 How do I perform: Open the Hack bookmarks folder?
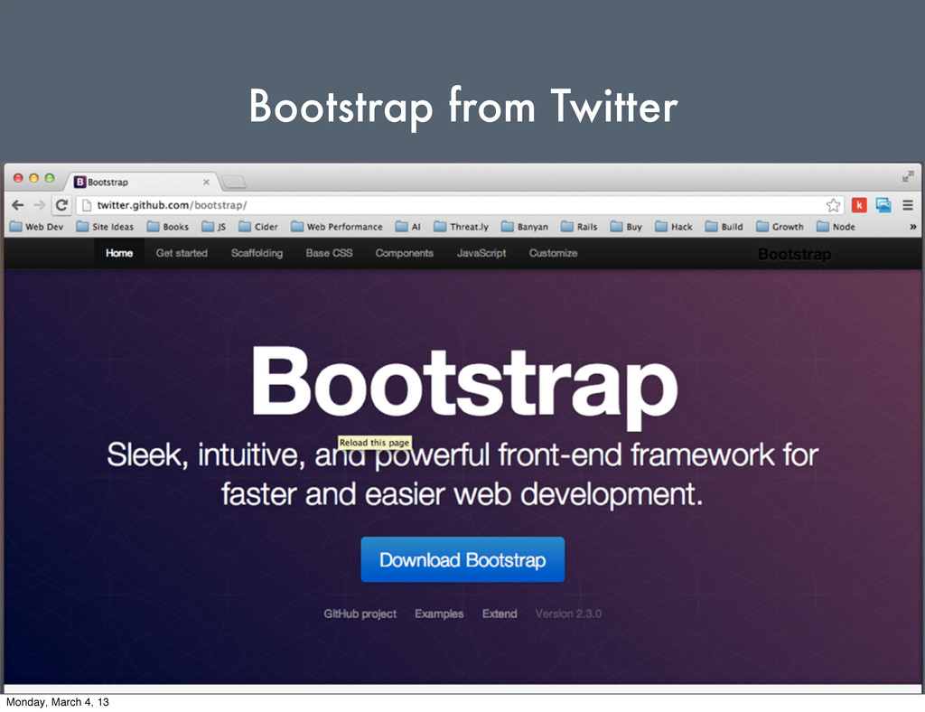[x=674, y=227]
